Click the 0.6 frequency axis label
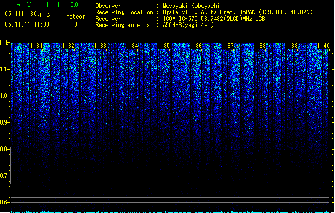This screenshot has width=335, height=213. pos(4,202)
